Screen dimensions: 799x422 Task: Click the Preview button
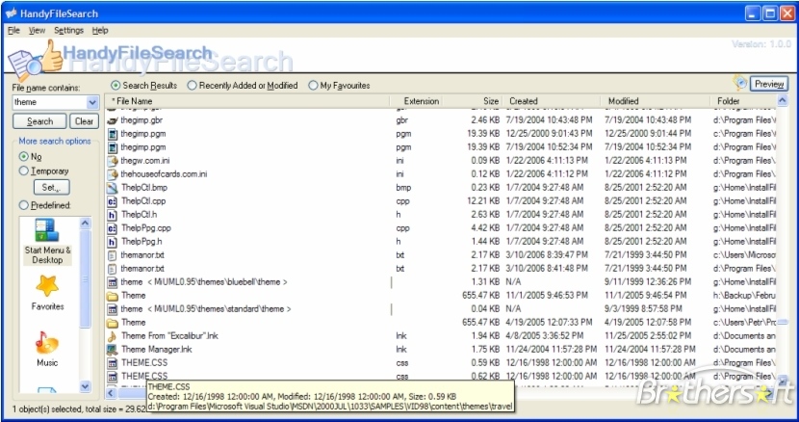tap(769, 84)
